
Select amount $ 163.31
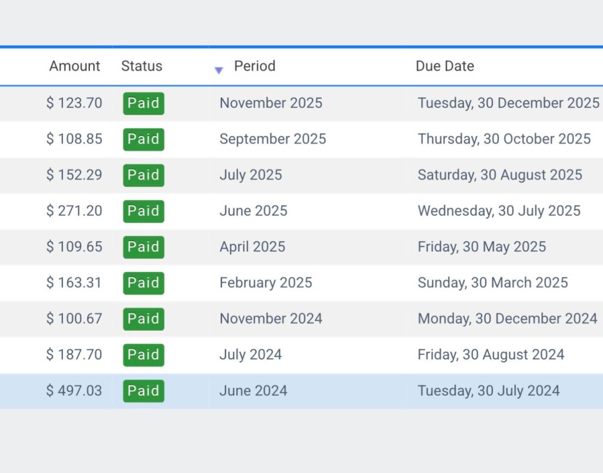[x=74, y=283]
